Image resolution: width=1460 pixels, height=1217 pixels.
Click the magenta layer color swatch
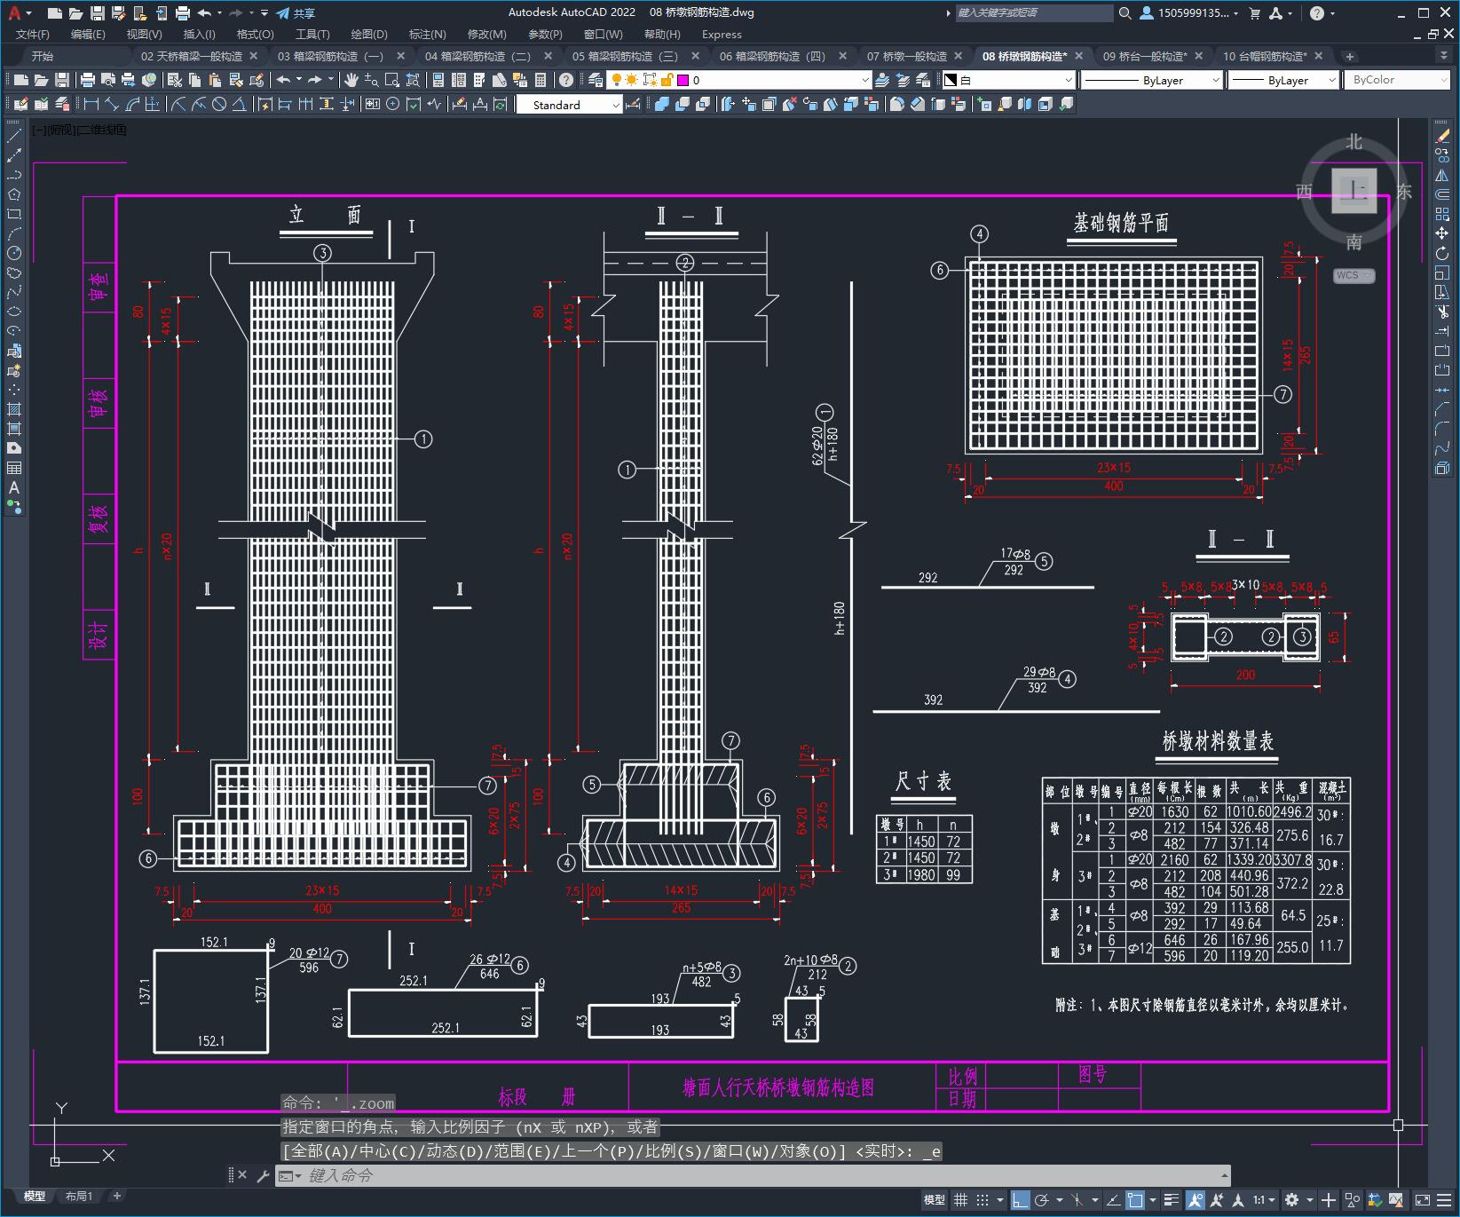click(683, 80)
